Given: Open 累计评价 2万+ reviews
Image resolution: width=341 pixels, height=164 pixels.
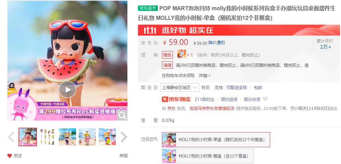Looking at the screenshot, I should pos(325,44).
